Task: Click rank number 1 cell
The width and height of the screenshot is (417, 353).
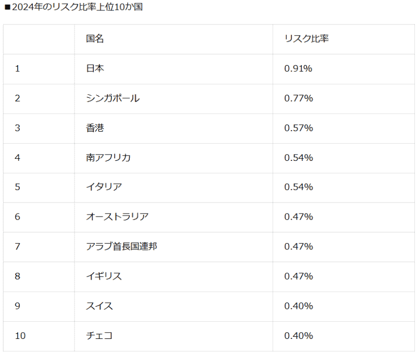Action: [17, 68]
